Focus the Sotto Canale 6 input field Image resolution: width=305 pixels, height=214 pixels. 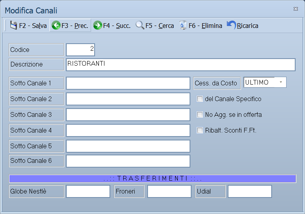[x=128, y=161]
